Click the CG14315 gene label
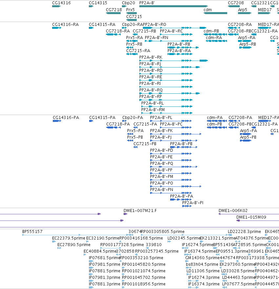Viewport: 279px width, 289px height. tap(98, 3)
